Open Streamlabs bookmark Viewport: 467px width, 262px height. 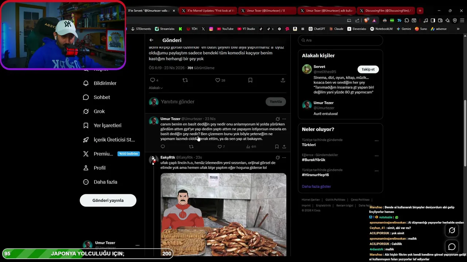click(165, 29)
